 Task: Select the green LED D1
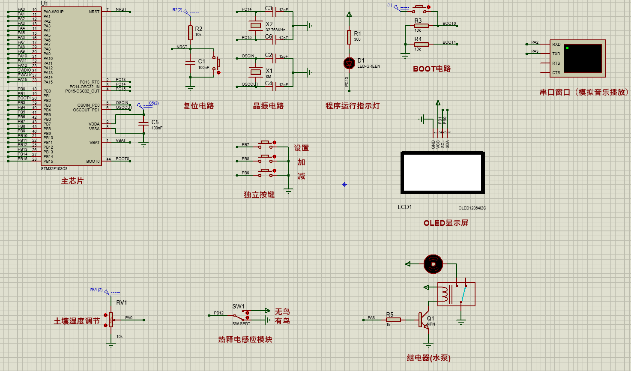pos(350,63)
